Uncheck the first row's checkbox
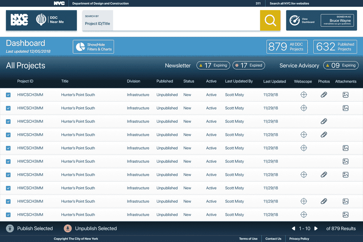 pos(8,95)
